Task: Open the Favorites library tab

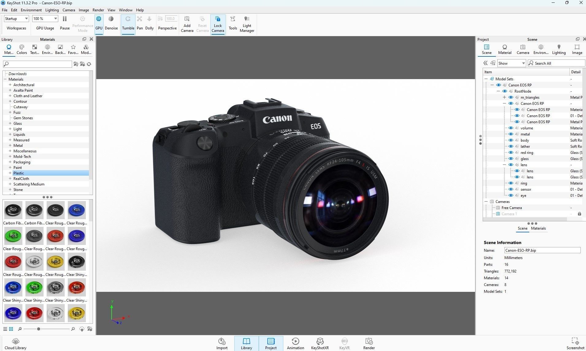Action: coord(73,49)
